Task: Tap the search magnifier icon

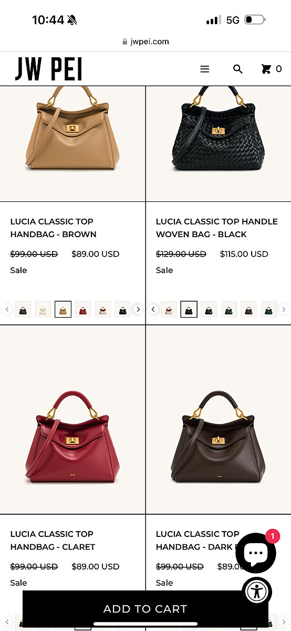Action: (x=238, y=69)
